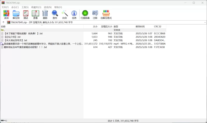Sort by the 名称 column header
The height and width of the screenshot is (123, 207).
click(x=3, y=27)
